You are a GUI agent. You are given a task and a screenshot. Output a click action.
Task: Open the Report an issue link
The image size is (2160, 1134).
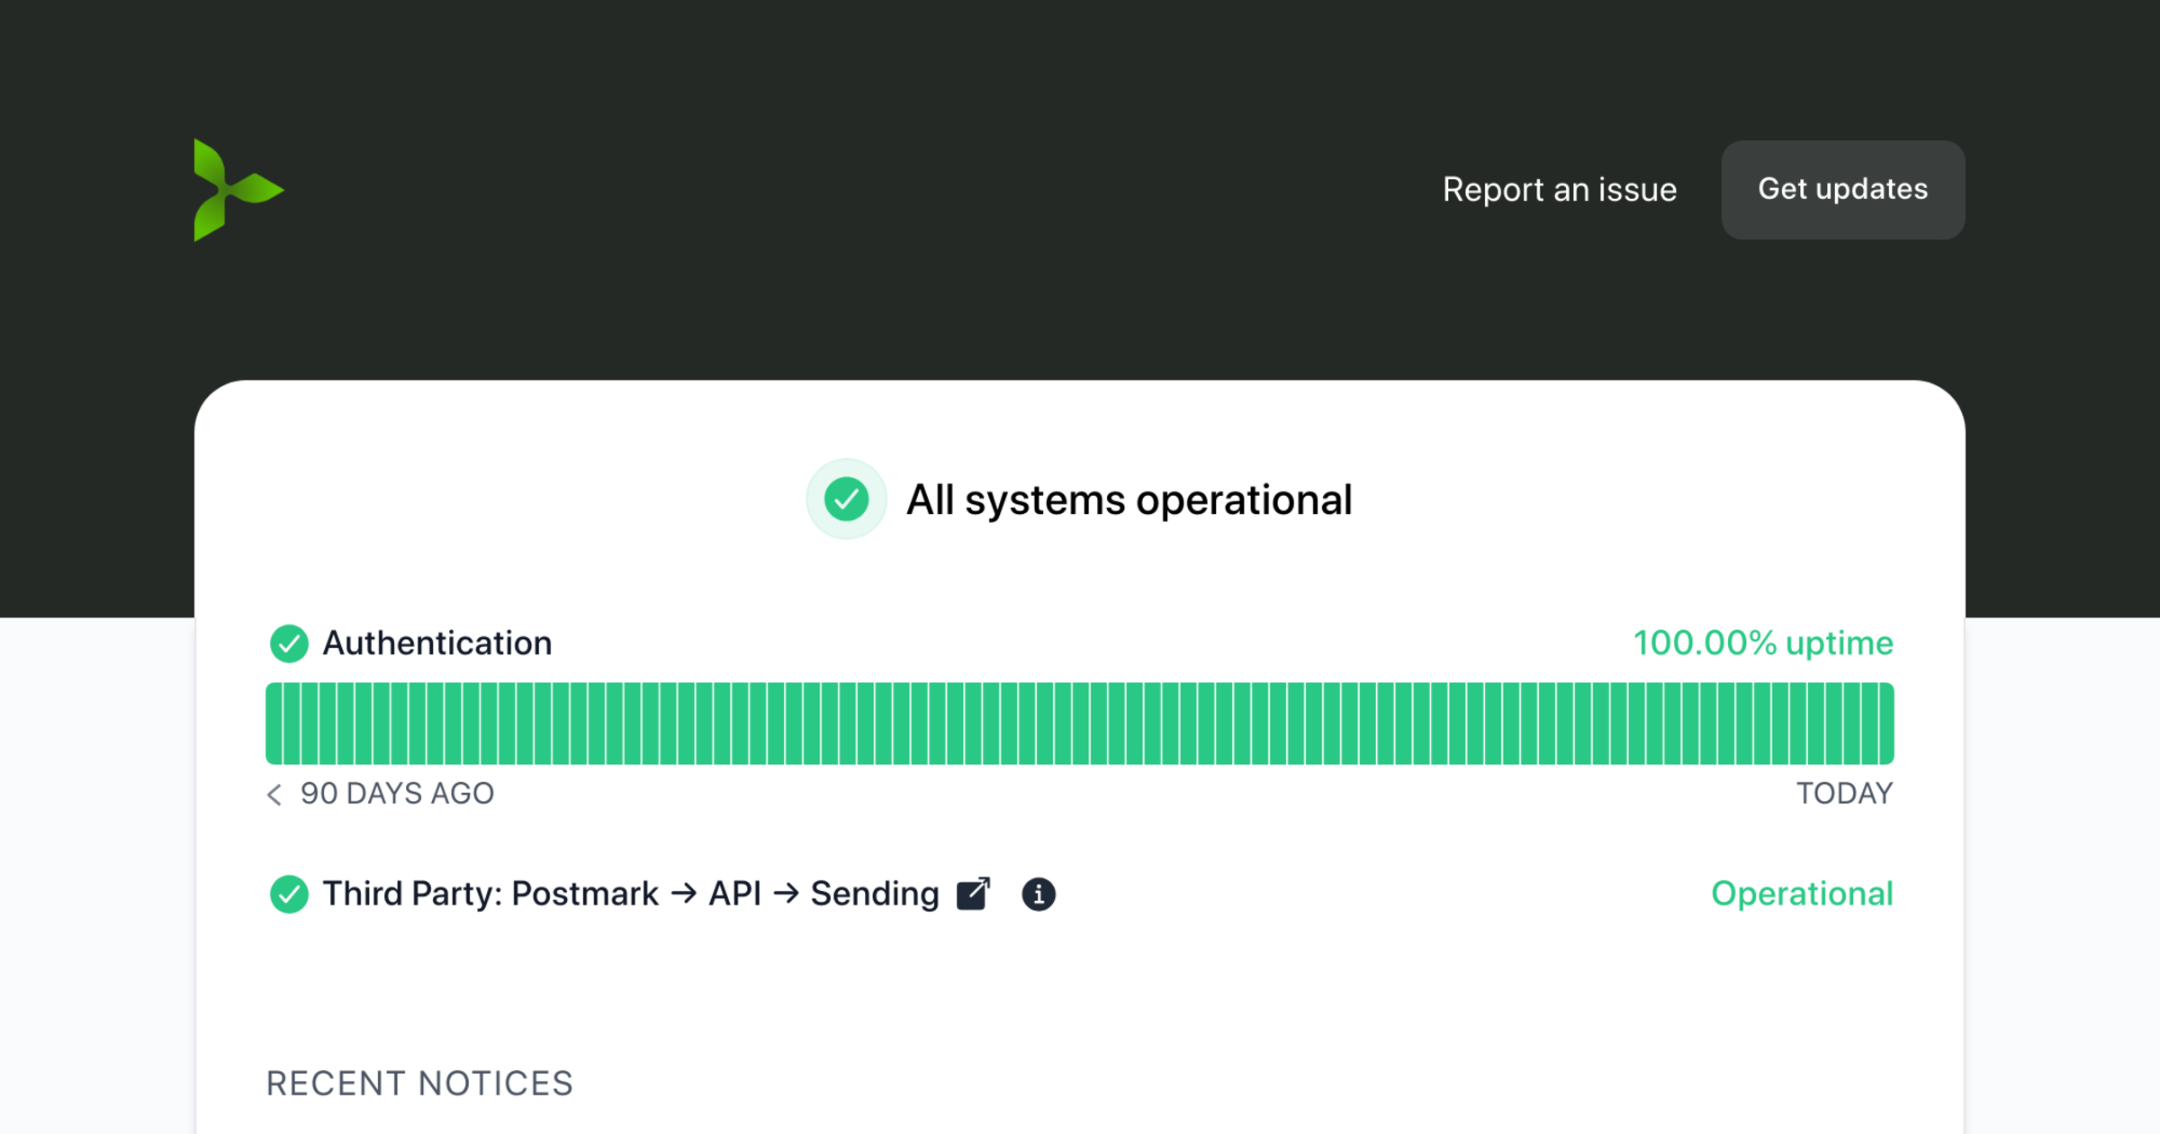tap(1560, 190)
